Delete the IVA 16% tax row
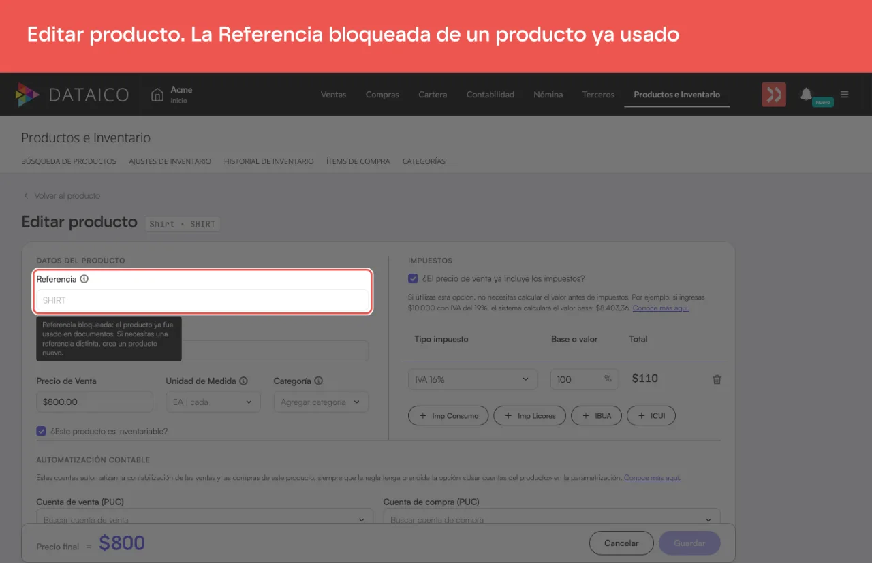 pos(717,380)
